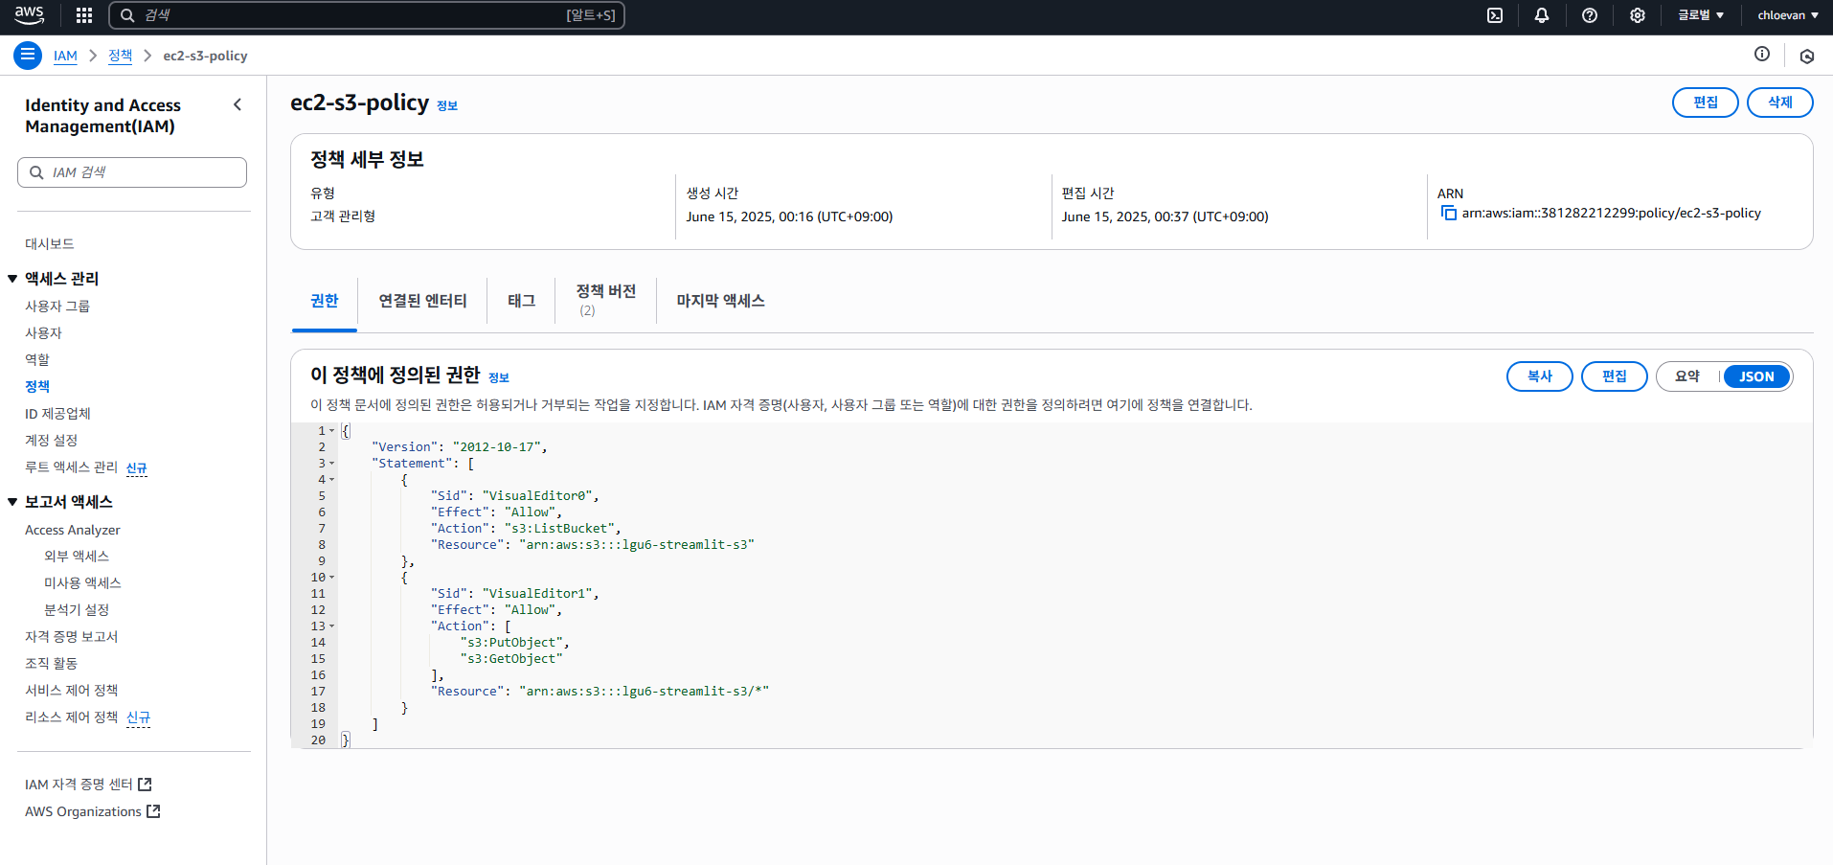Screen dimensions: 1833x865
Task: Open AWS Organizations link
Action: point(83,811)
